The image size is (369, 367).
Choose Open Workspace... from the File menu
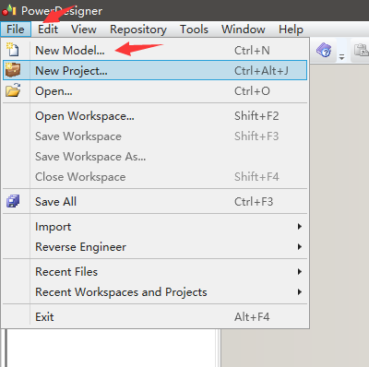coord(155,116)
